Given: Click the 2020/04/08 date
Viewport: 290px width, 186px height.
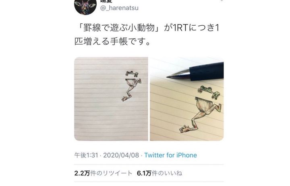Looking at the screenshot, I should point(121,155).
